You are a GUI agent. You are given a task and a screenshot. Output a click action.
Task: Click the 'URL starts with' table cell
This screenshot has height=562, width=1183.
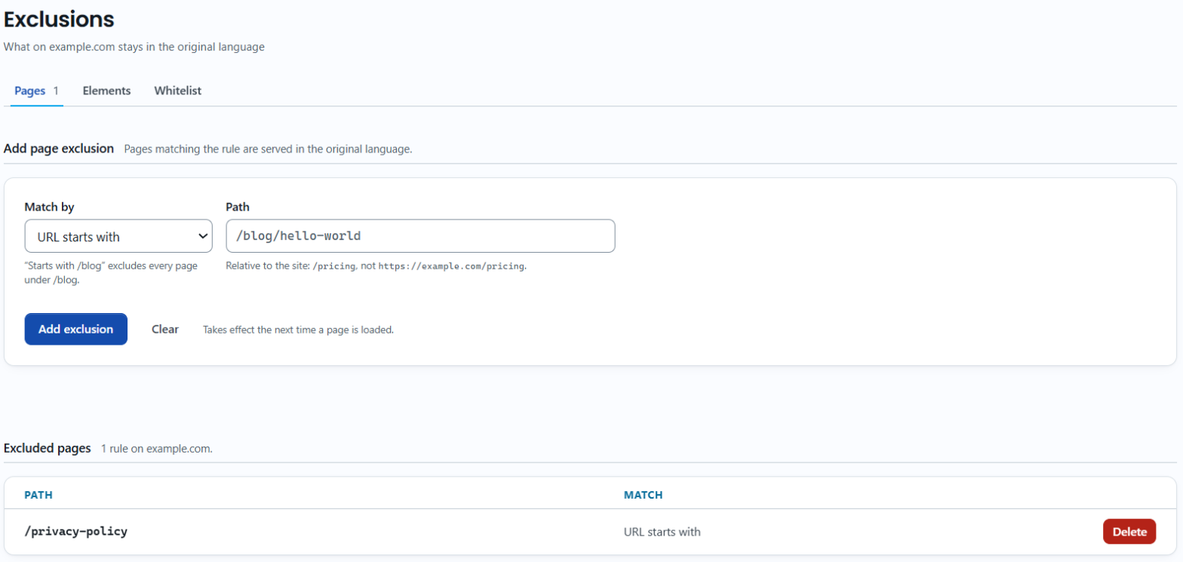(x=662, y=532)
